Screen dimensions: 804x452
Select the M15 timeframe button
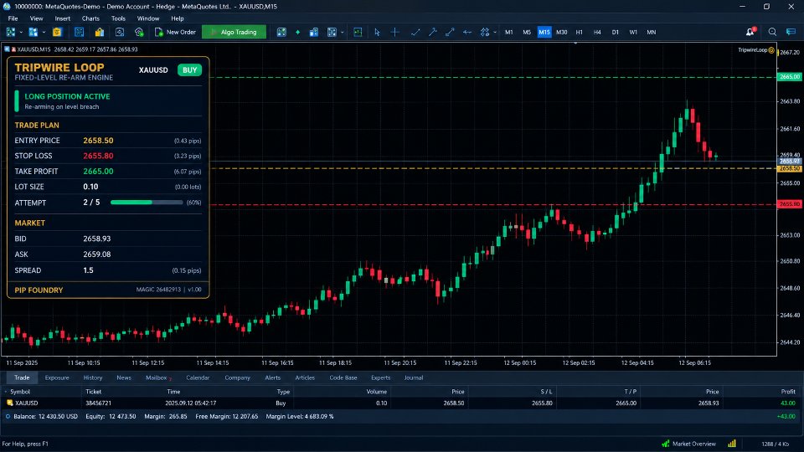pos(544,32)
